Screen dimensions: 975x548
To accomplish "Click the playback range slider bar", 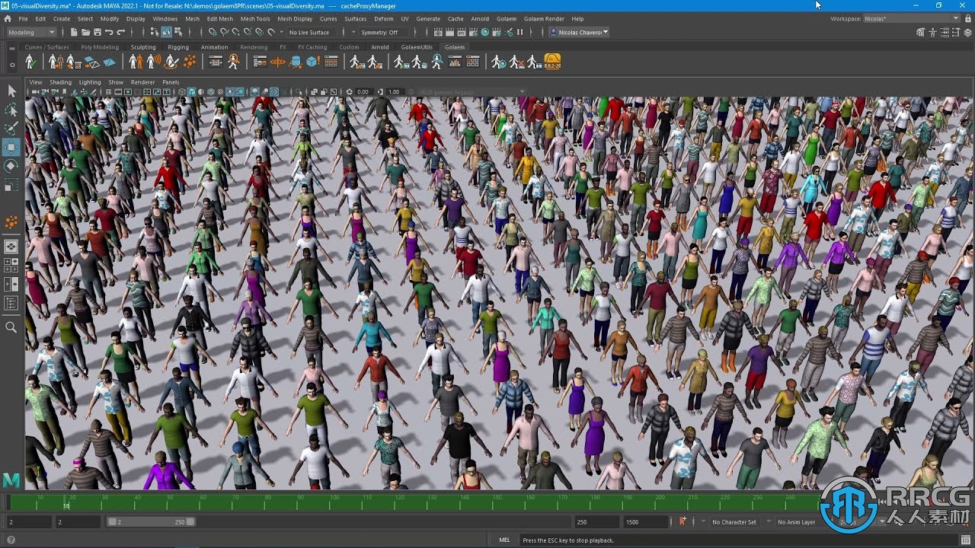I will [151, 522].
